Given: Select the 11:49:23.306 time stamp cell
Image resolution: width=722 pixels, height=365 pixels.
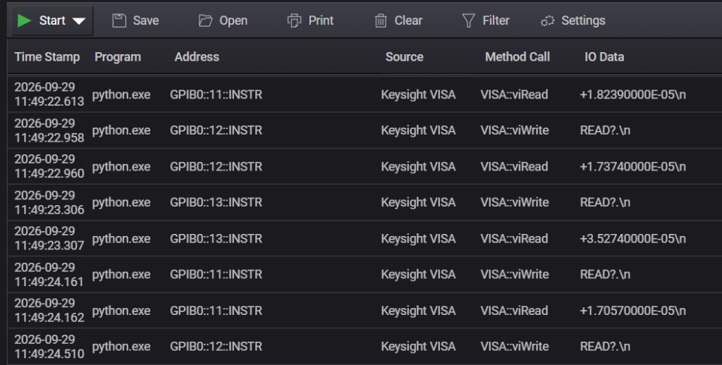Looking at the screenshot, I should [x=49, y=202].
